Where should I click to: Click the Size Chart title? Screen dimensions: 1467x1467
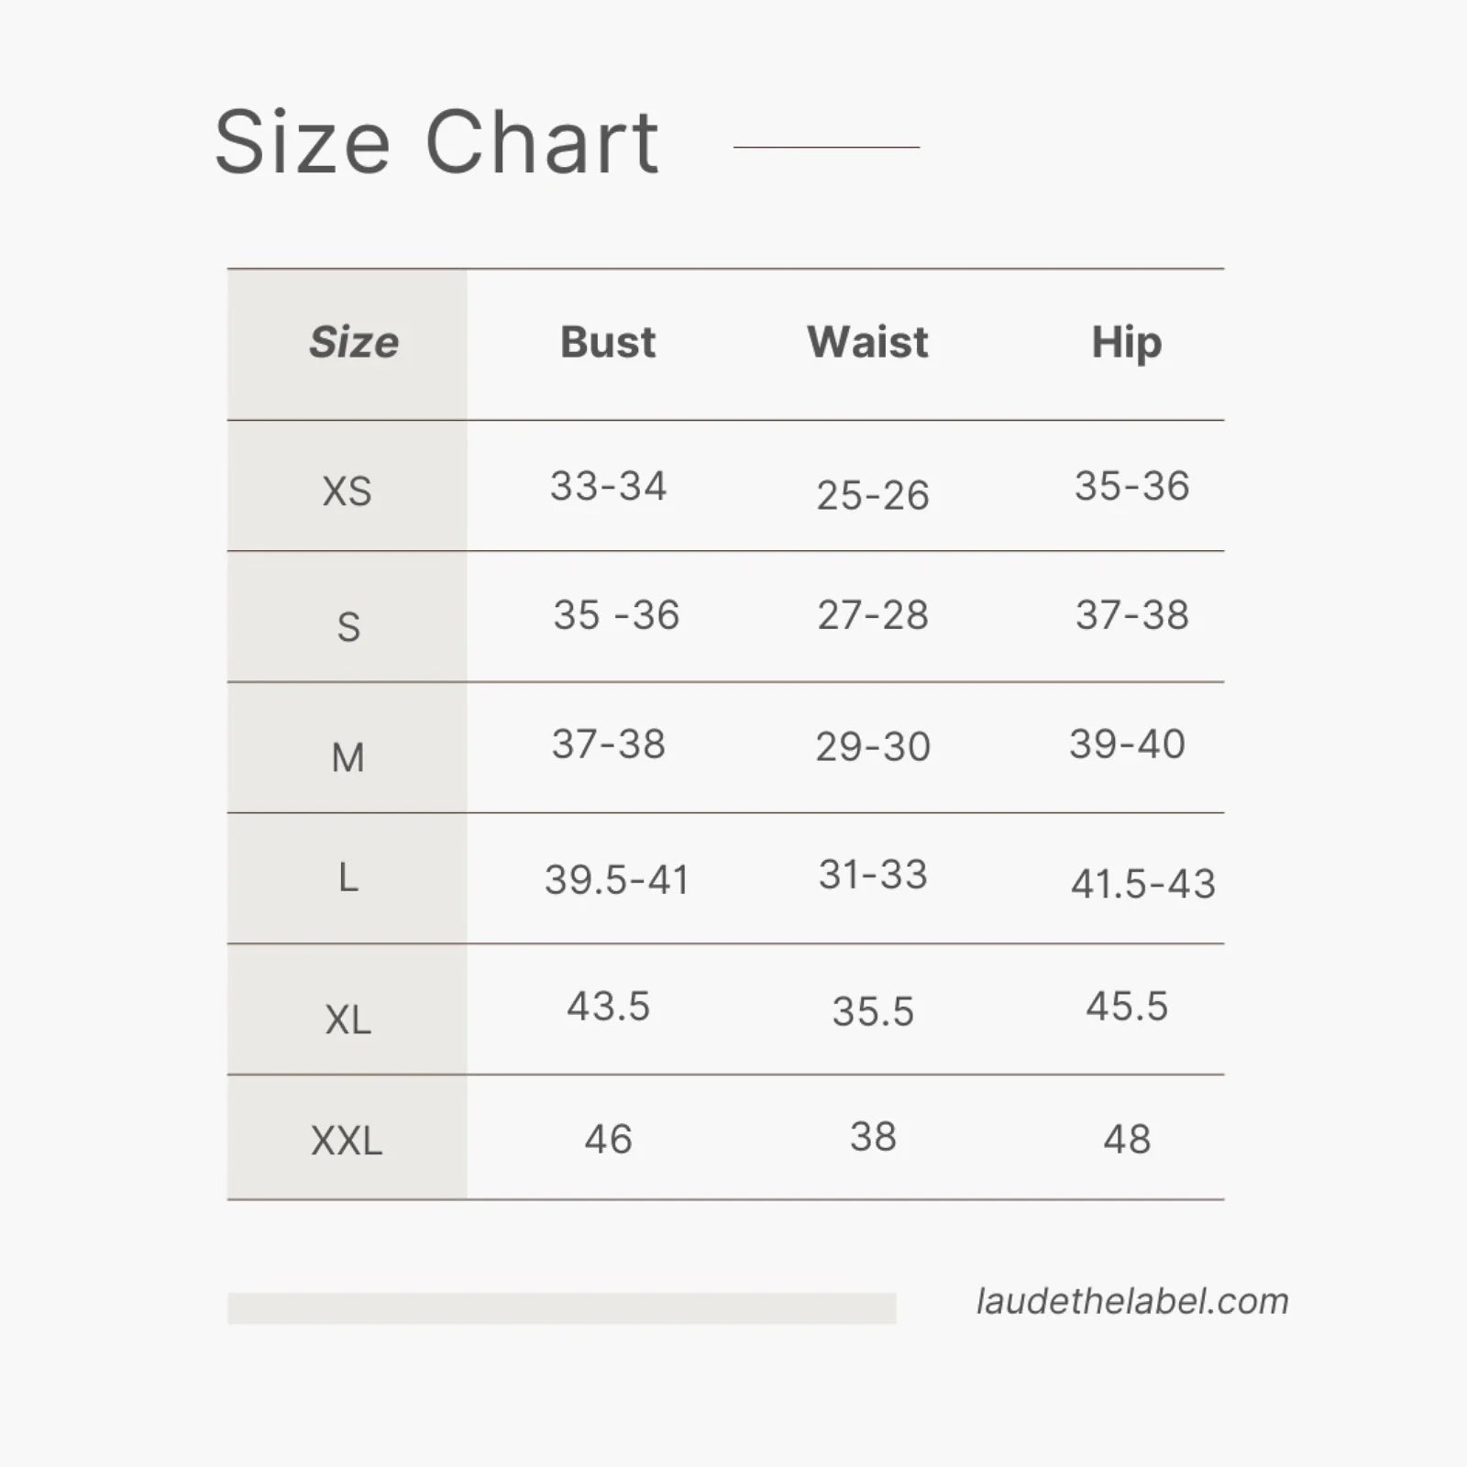pos(436,142)
